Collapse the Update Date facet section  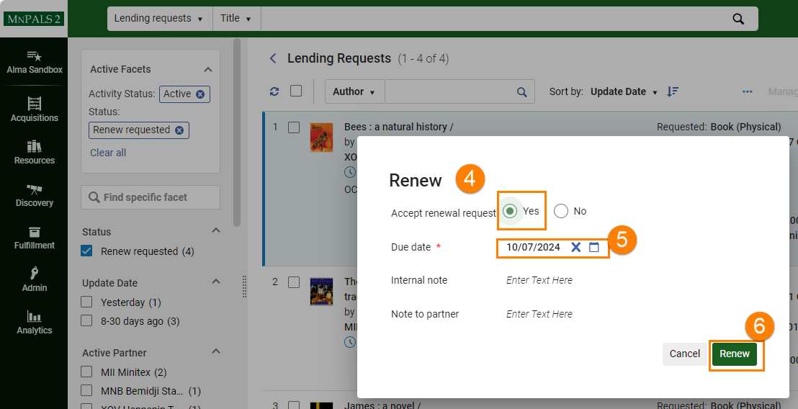pos(216,282)
